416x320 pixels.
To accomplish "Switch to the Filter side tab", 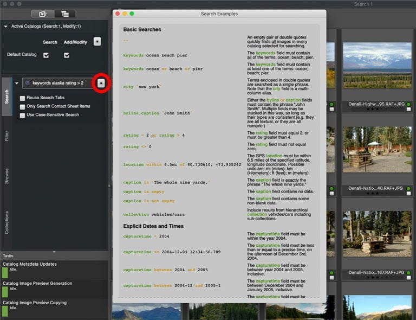I will click(6, 136).
